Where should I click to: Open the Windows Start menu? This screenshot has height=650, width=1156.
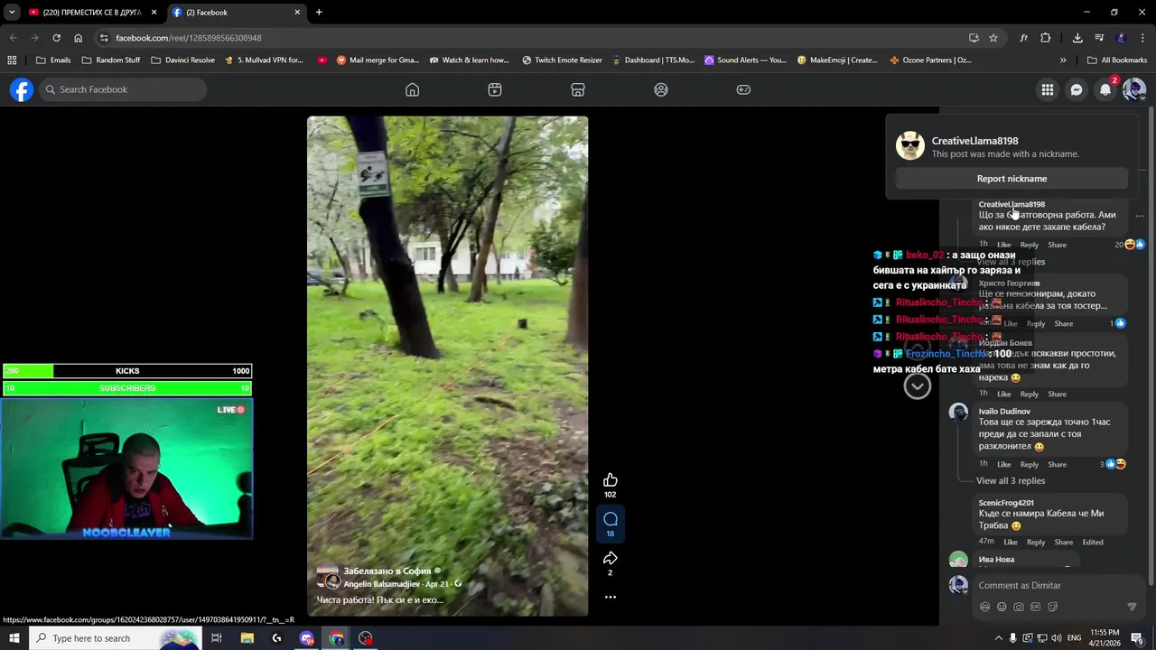coord(14,638)
